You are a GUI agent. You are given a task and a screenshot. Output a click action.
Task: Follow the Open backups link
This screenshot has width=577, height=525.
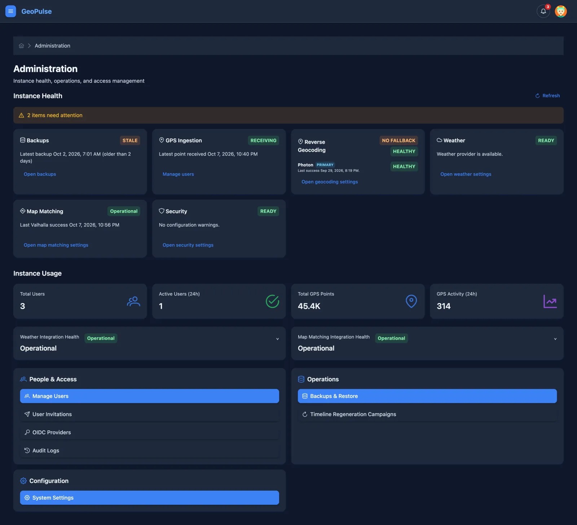point(40,174)
